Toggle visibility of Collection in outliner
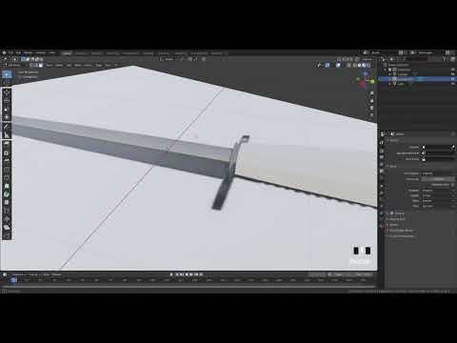 [x=452, y=70]
